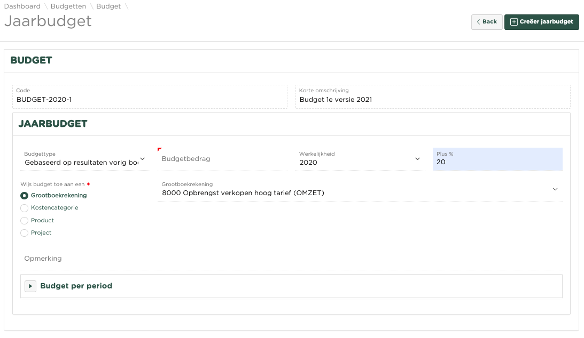Edit the Code field BUDGET-2020-1
Screen dimensions: 584x338
150,99
